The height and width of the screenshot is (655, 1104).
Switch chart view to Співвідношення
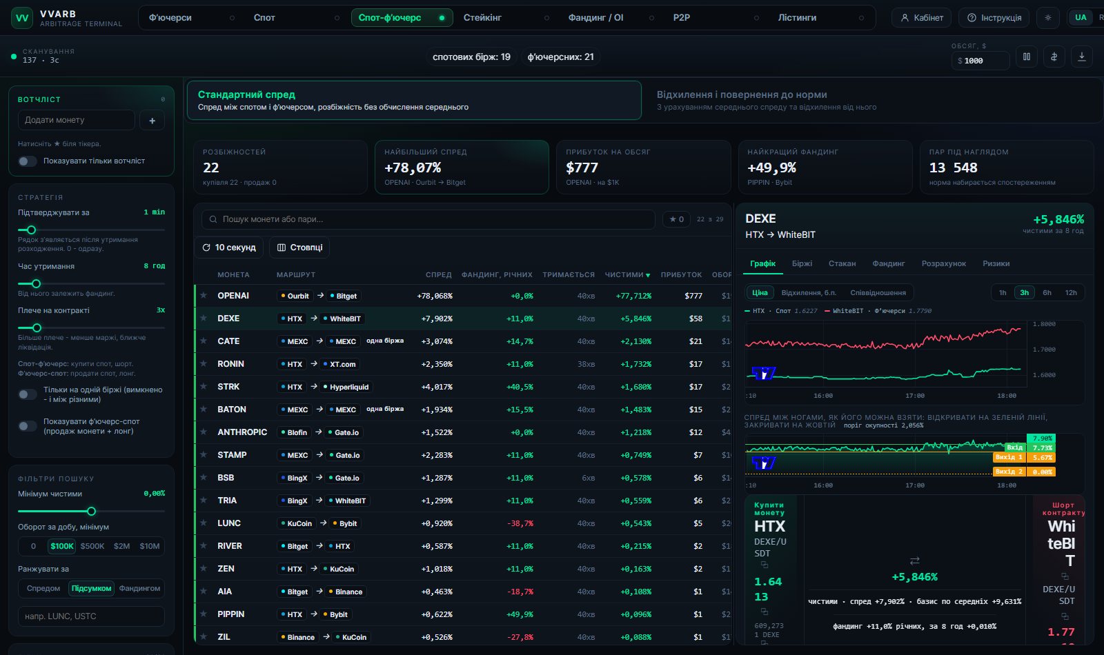[878, 292]
